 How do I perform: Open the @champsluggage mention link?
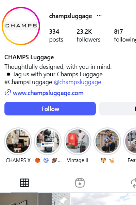(x=78, y=82)
